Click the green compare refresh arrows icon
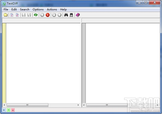Screen dimensions: 162x114 coord(36,15)
